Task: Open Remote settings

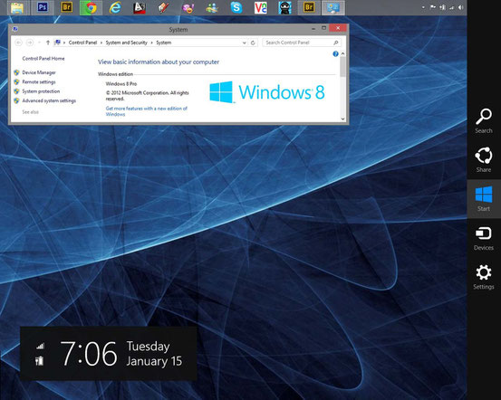Action: (x=39, y=82)
